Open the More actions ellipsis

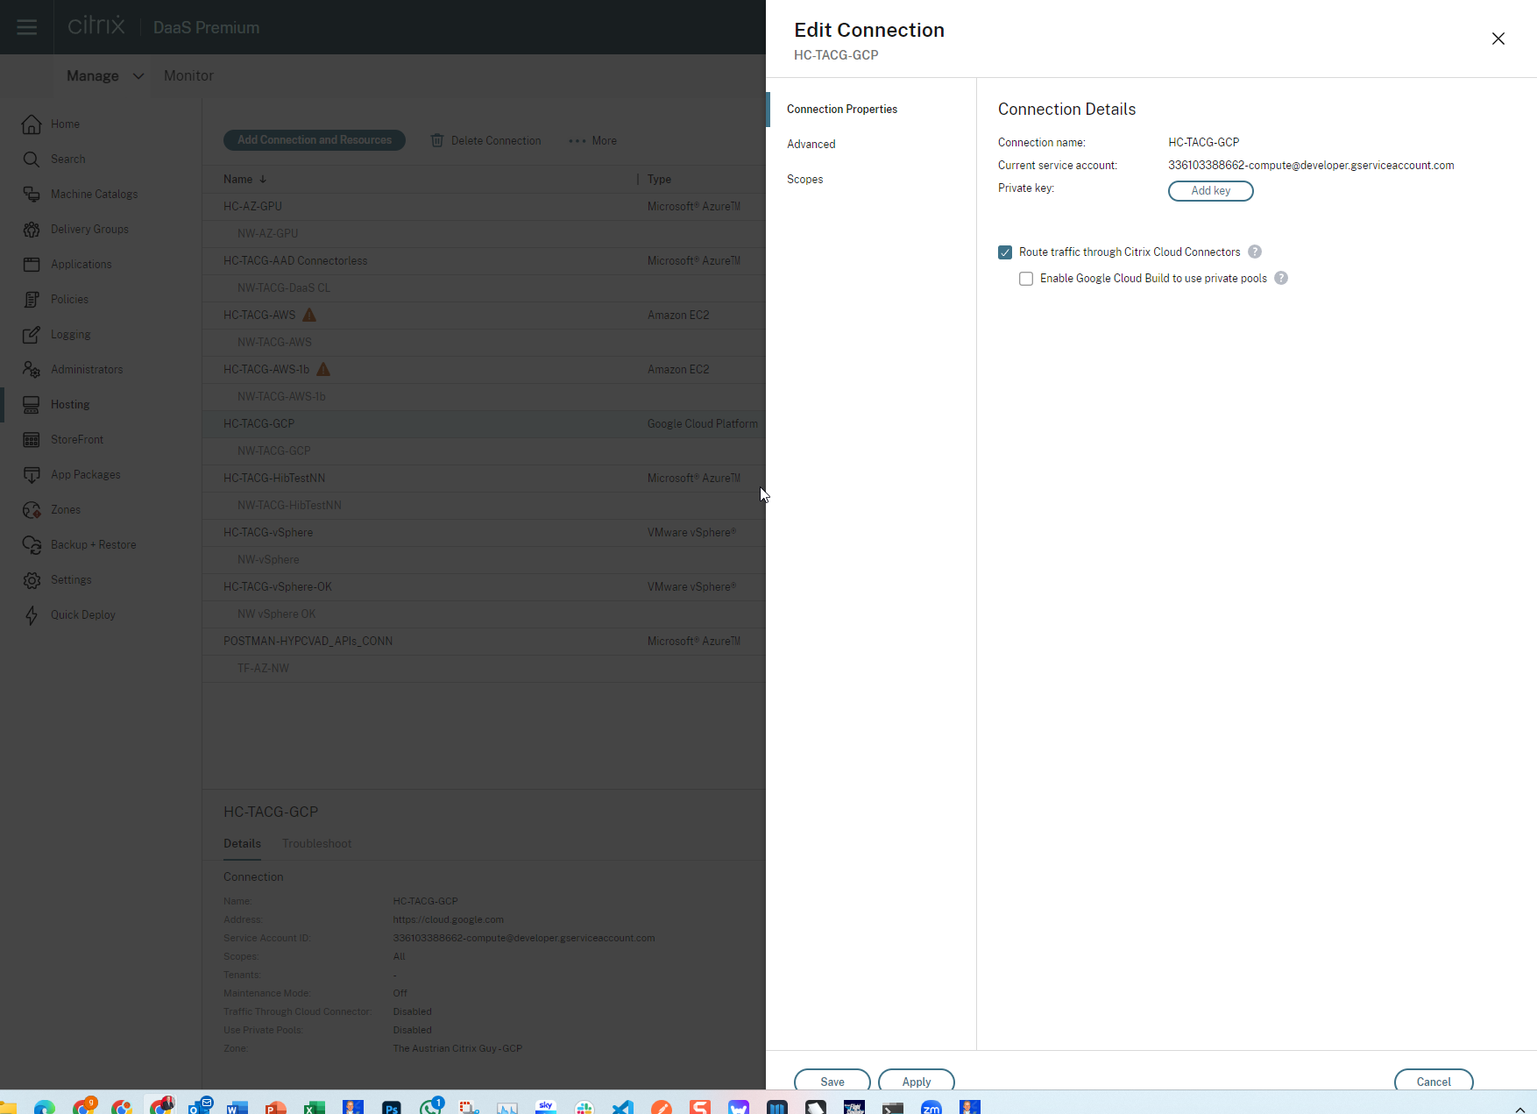(577, 140)
